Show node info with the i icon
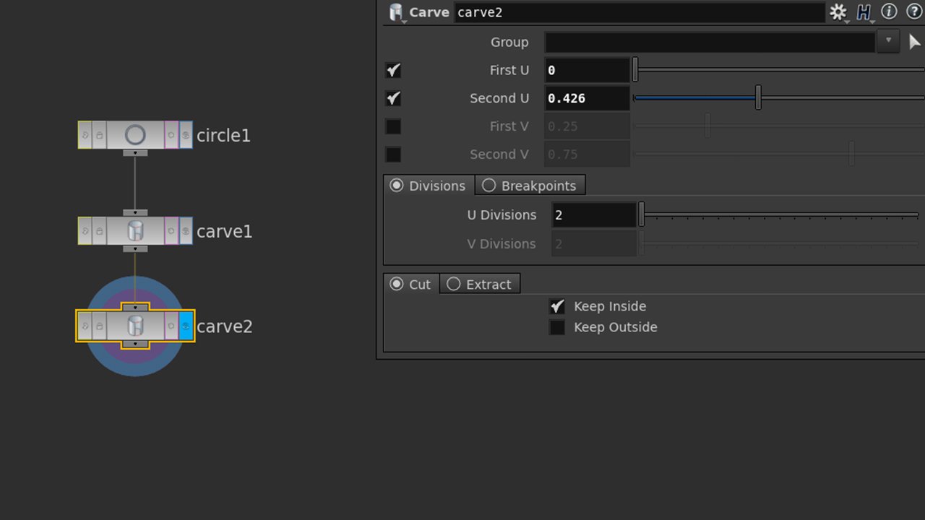 (x=889, y=12)
